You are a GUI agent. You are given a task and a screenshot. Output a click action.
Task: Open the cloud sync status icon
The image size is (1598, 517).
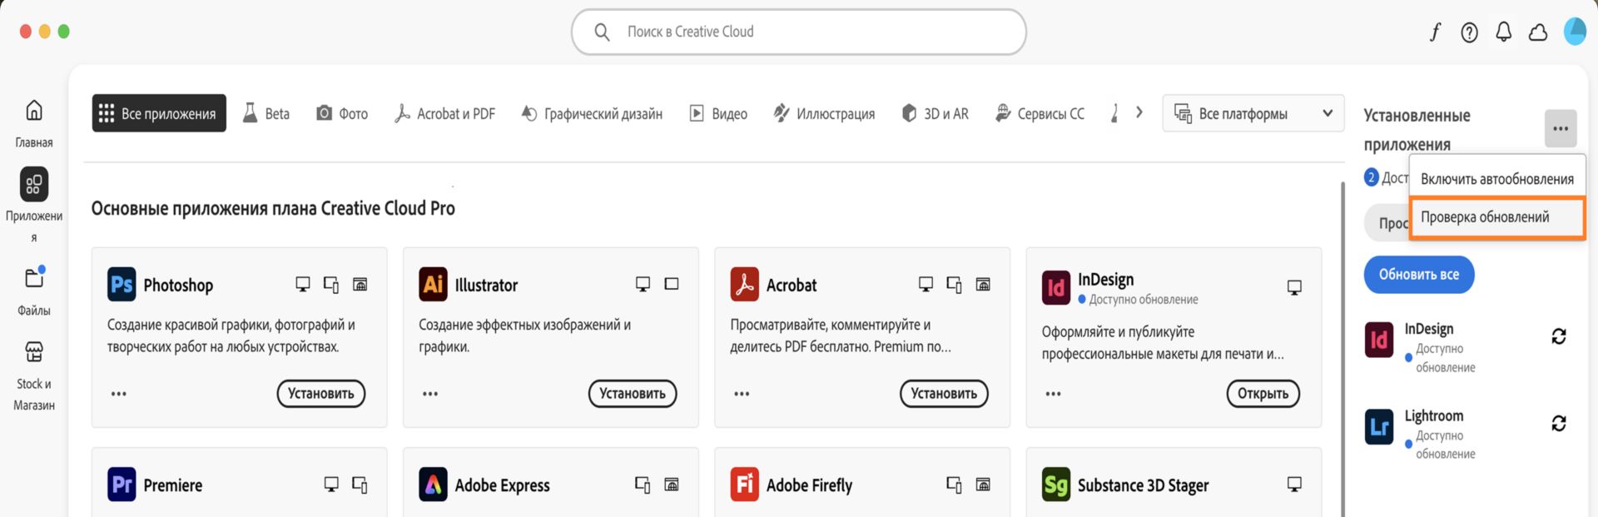point(1538,32)
